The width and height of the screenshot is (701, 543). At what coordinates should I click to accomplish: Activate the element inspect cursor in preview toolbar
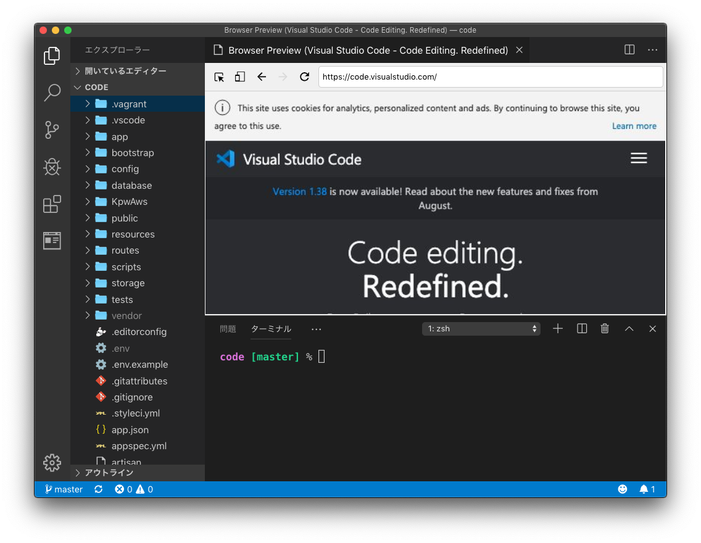(x=219, y=77)
